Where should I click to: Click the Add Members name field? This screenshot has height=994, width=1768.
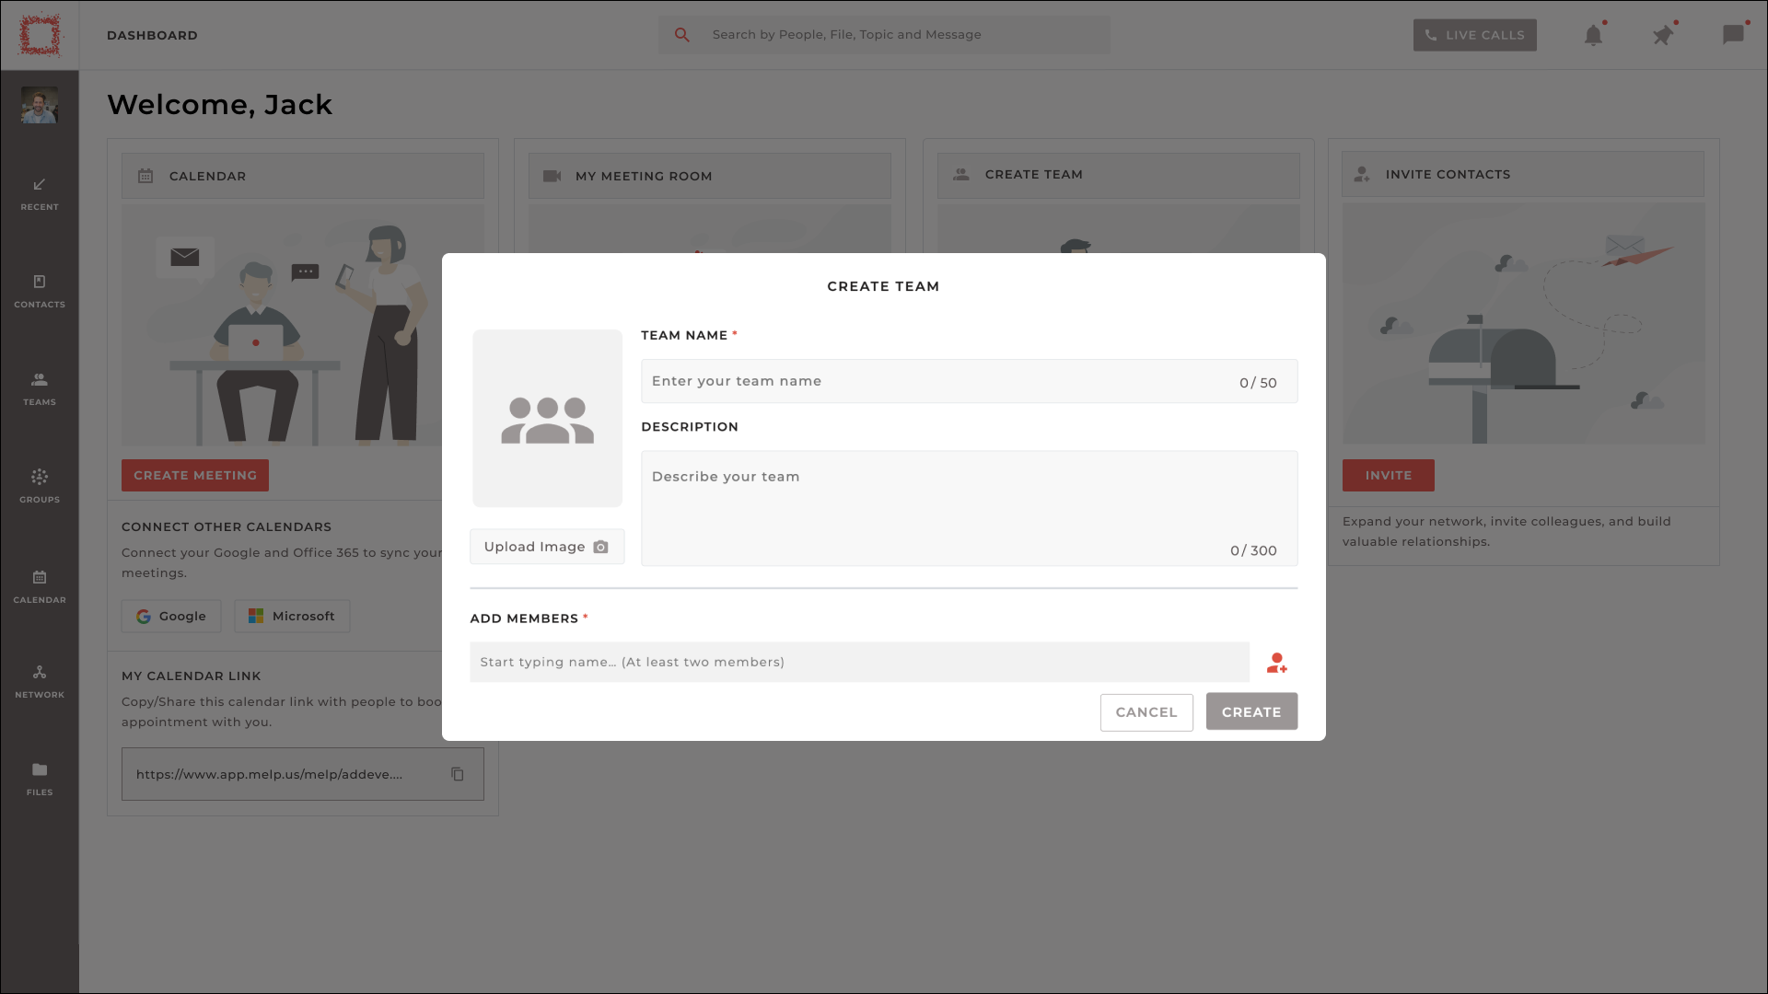859,662
